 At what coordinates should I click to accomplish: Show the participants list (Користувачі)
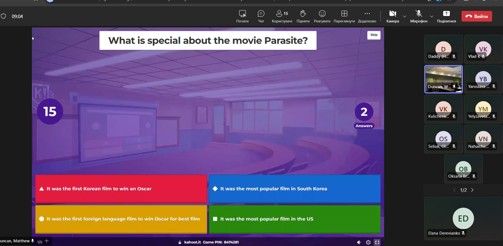[282, 16]
